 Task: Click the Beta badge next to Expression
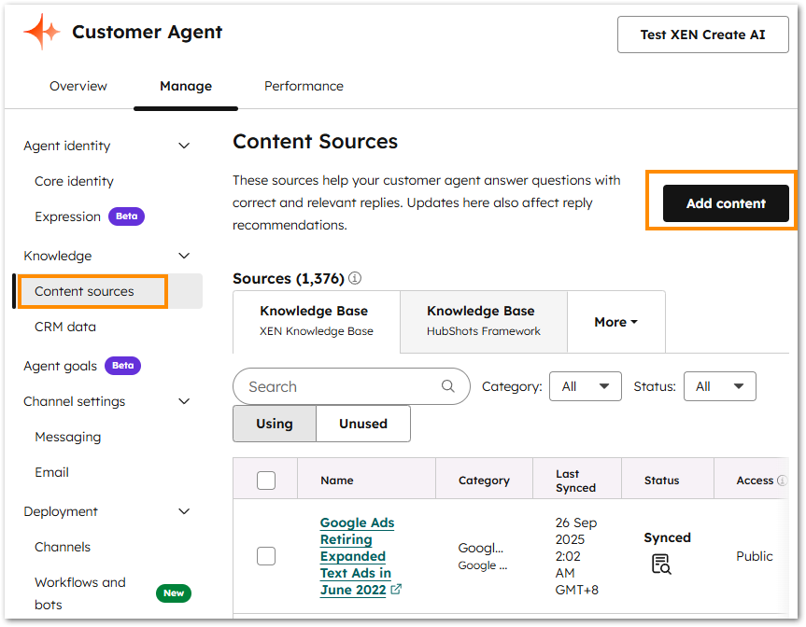point(126,216)
